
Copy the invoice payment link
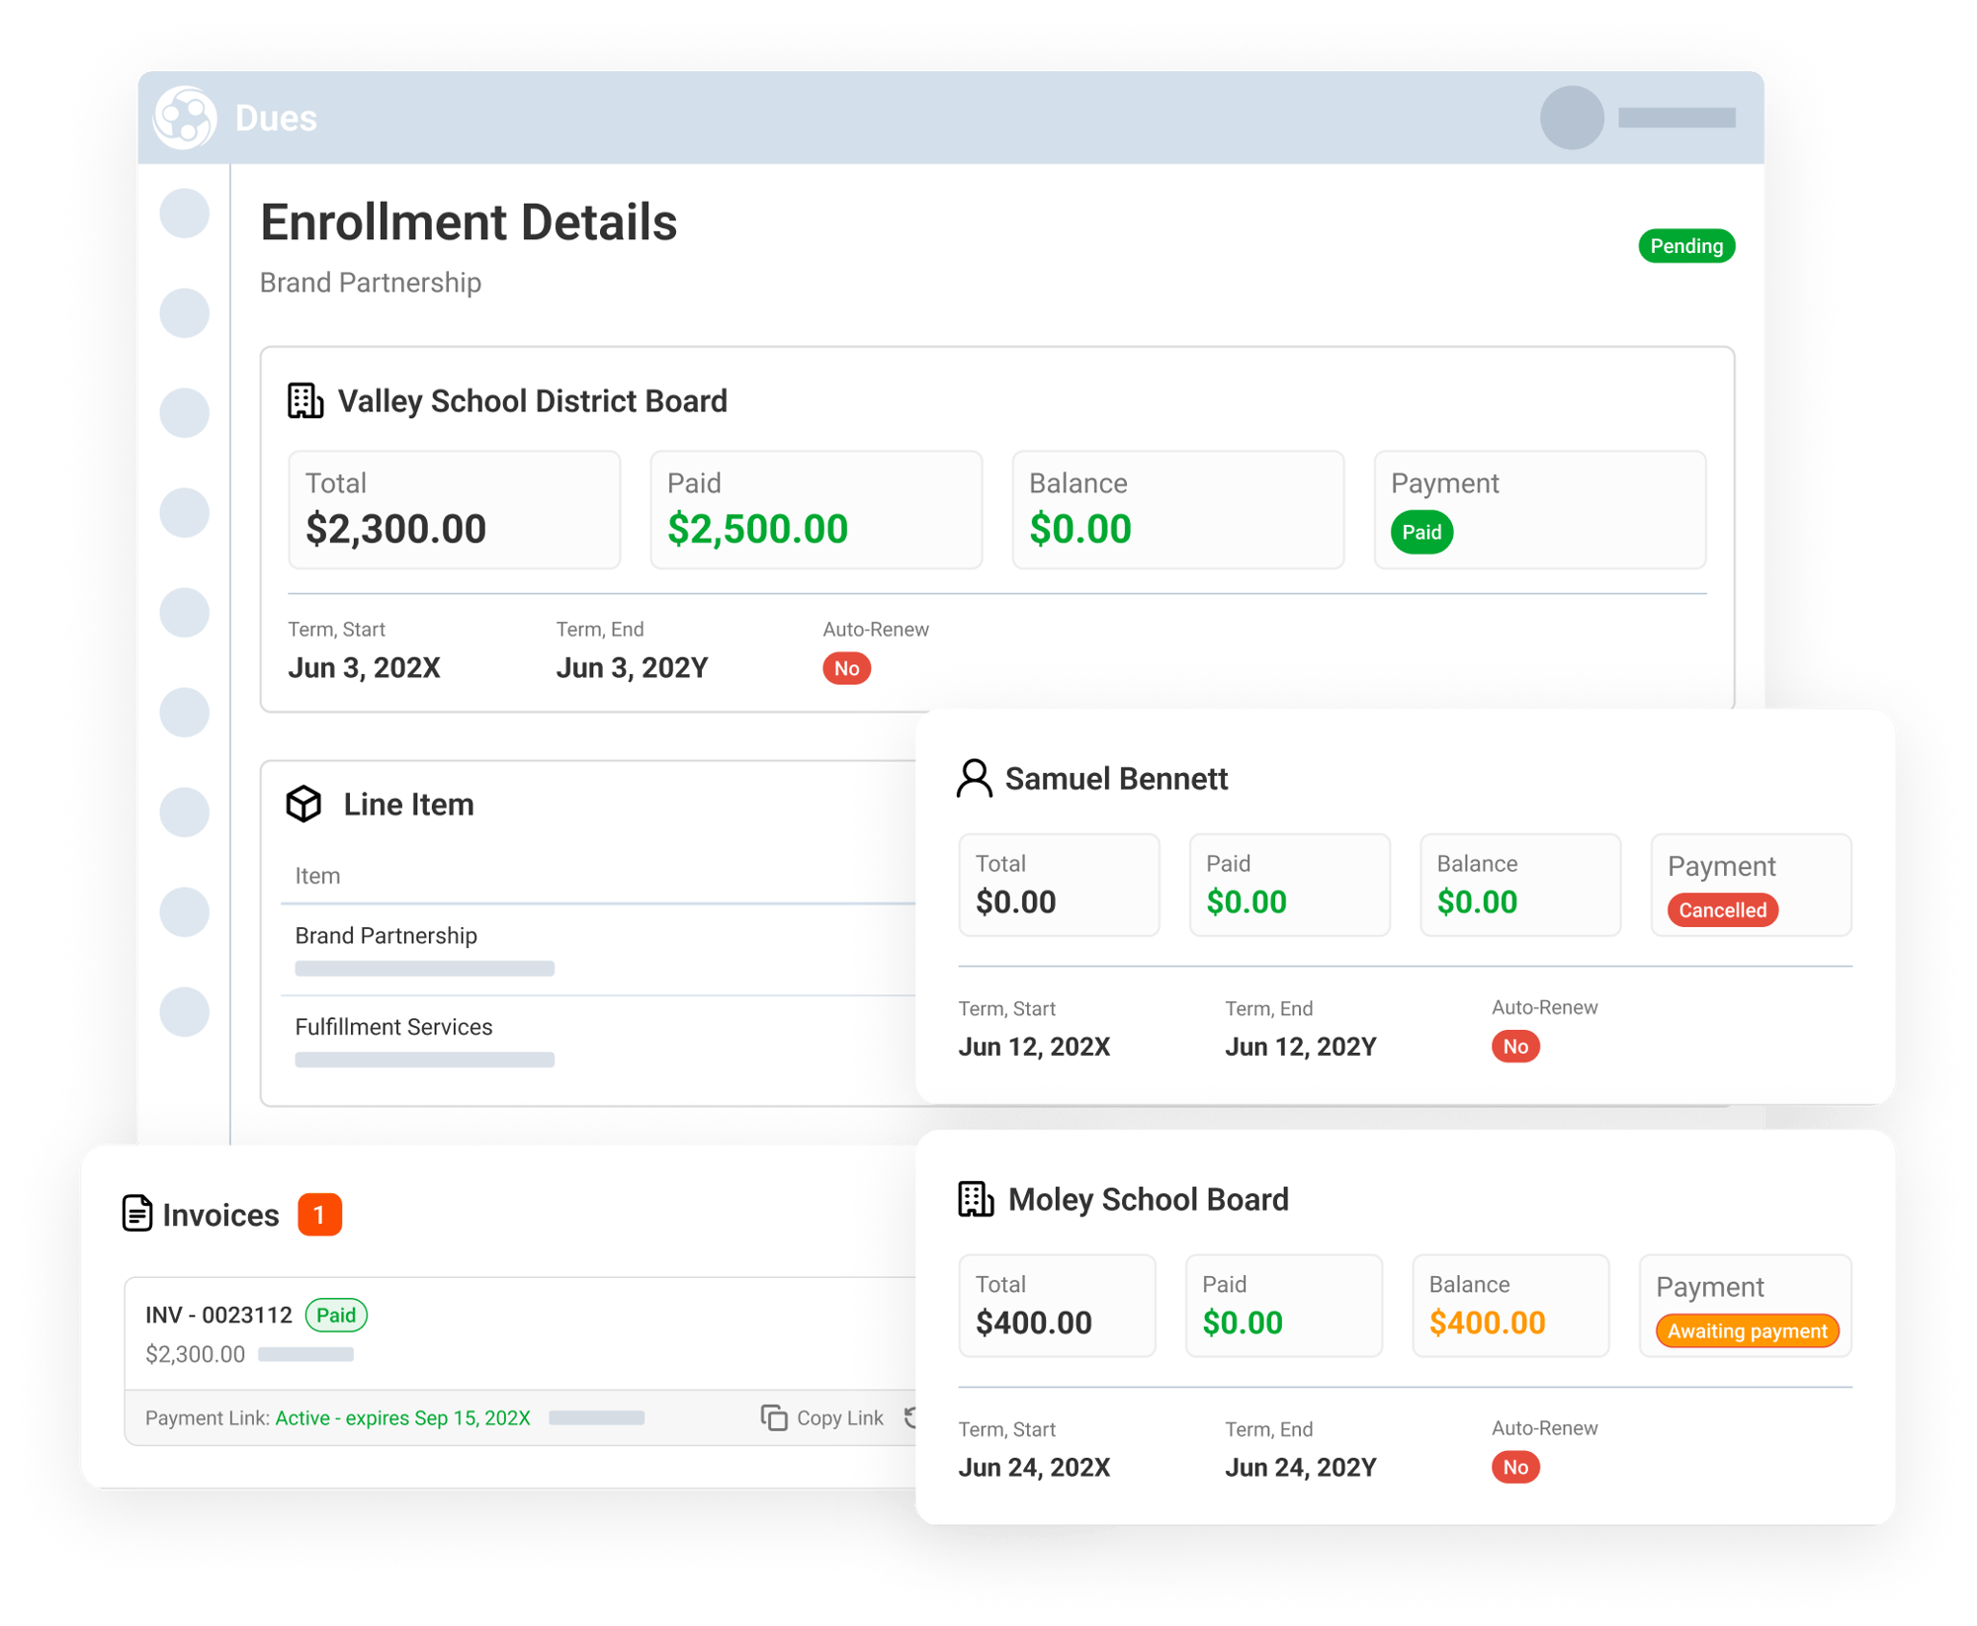(x=822, y=1417)
